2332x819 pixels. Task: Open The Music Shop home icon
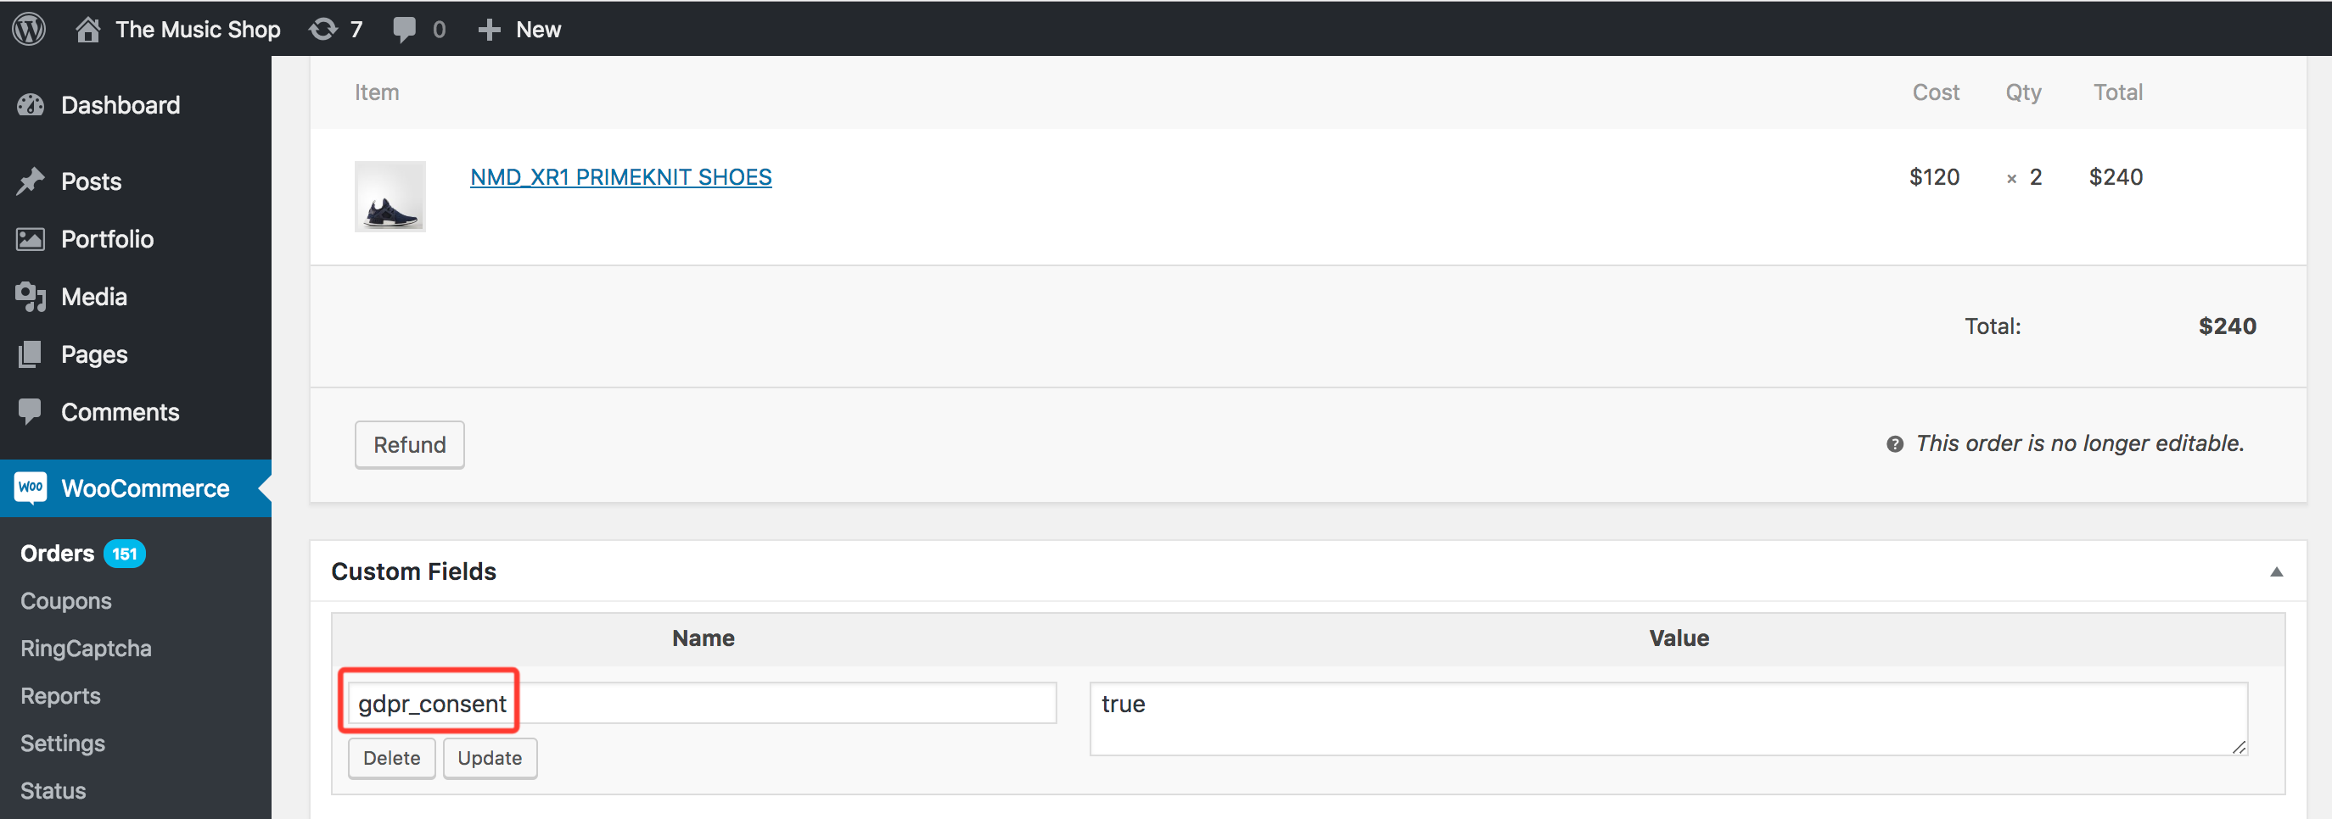coord(87,29)
